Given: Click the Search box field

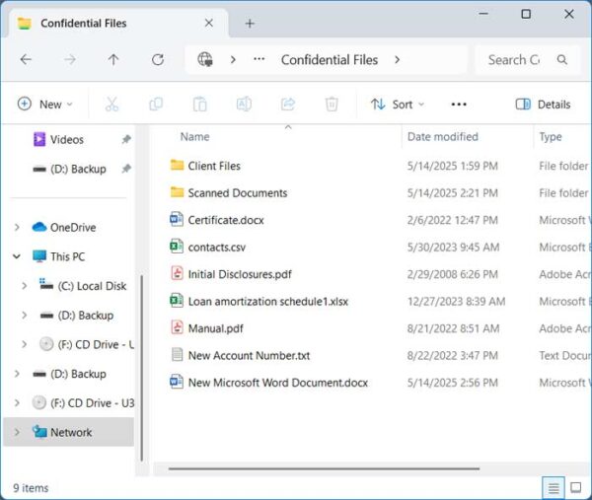Looking at the screenshot, I should pos(528,59).
